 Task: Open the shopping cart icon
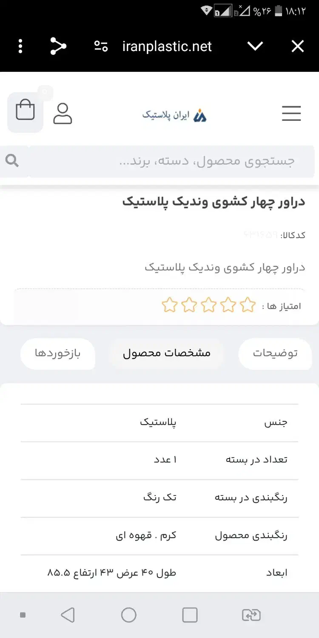tap(25, 111)
